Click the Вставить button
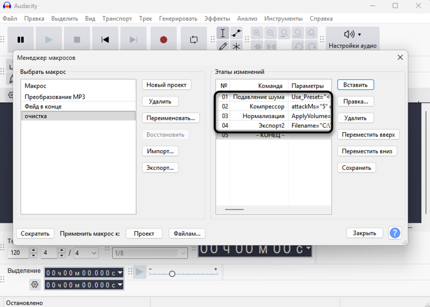The height and width of the screenshot is (307, 430). (356, 85)
